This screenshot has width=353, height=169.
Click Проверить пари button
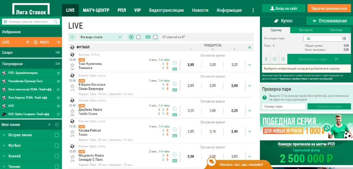[329, 107]
